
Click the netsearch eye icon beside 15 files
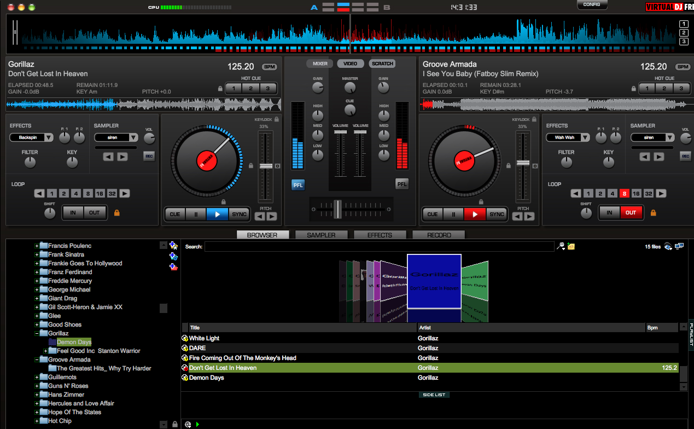(667, 246)
